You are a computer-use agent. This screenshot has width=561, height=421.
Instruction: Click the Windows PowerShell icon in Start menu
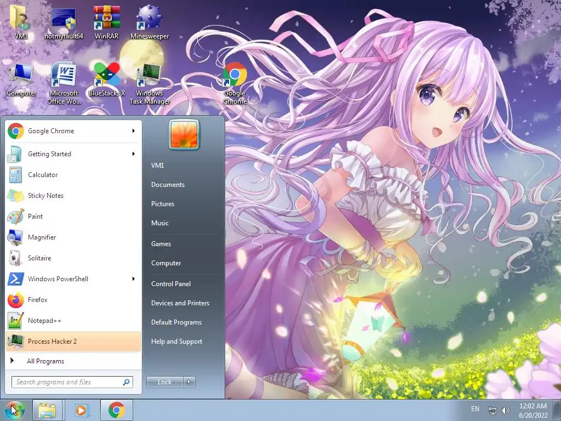point(16,279)
